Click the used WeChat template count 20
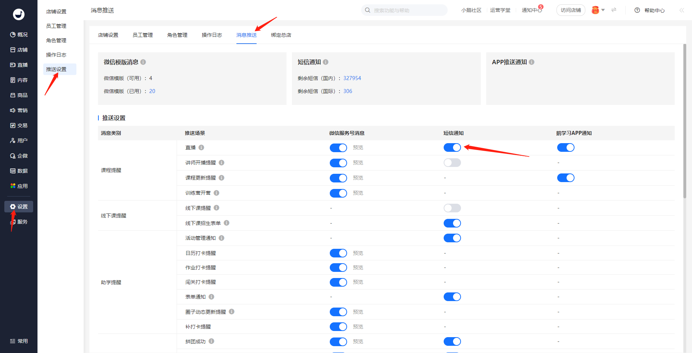The height and width of the screenshot is (353, 692). coord(152,91)
